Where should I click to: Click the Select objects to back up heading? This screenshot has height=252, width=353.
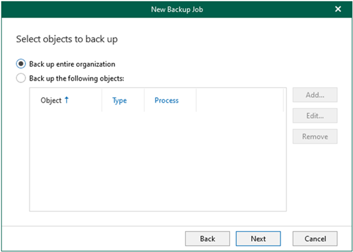pyautogui.click(x=67, y=39)
